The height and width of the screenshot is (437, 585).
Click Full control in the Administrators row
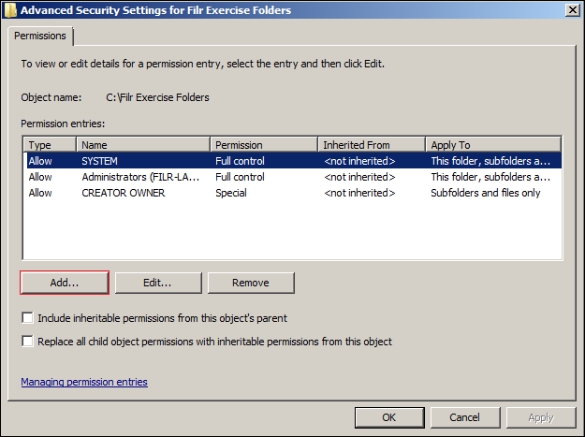[240, 177]
